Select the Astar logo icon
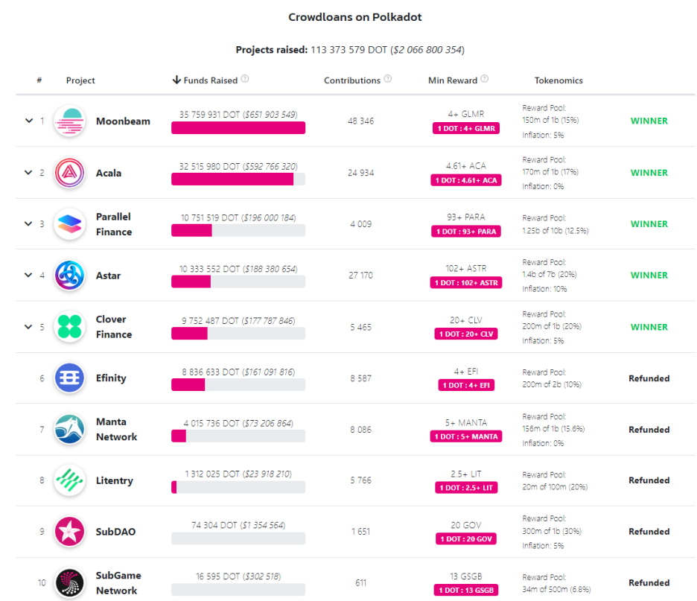 point(69,275)
